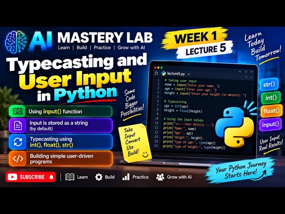
Task: Click the name = input("Enter your name") line
Action: 192,85
